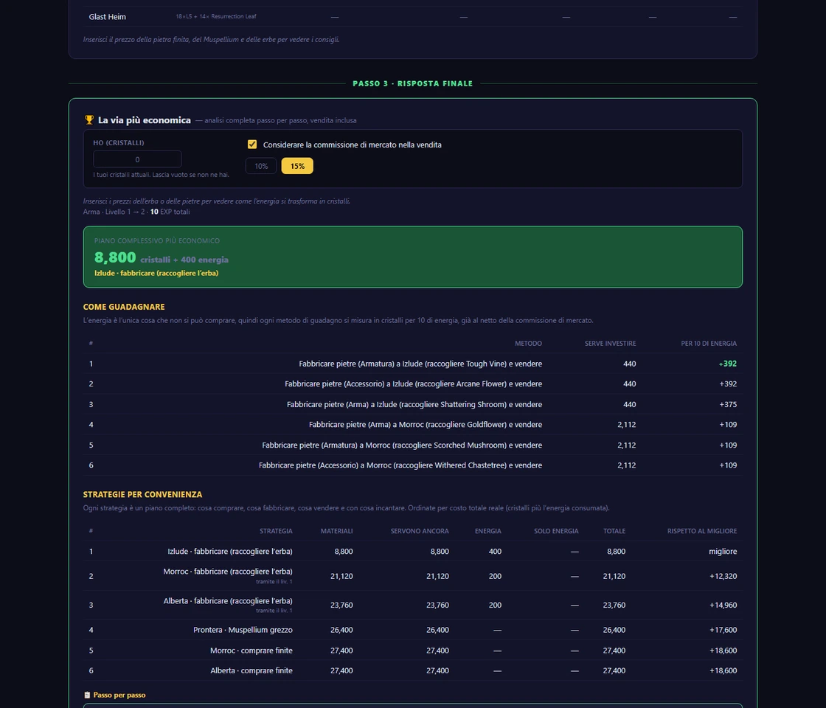Select the Morroc Goldflower method row
Image resolution: width=826 pixels, height=708 pixels.
pyautogui.click(x=412, y=425)
